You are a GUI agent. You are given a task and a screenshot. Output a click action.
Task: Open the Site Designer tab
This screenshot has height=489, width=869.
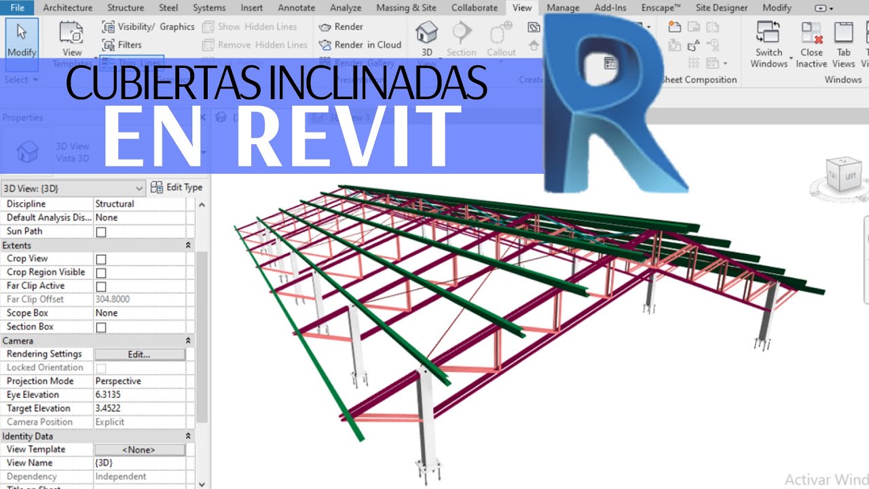pyautogui.click(x=720, y=8)
